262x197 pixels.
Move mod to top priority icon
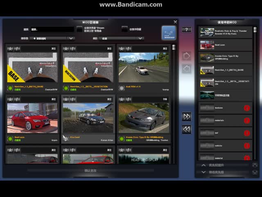click(255, 165)
